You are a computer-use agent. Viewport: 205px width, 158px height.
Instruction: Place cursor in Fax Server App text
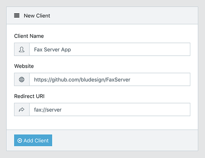pyautogui.click(x=52, y=50)
